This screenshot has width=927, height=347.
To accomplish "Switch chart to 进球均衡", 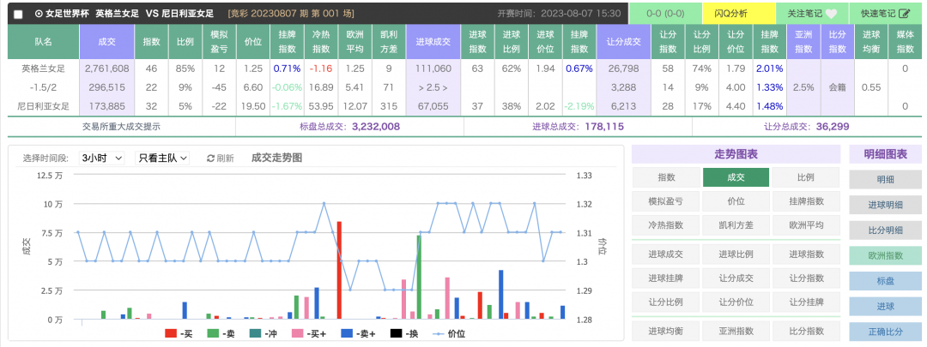I will click(x=666, y=331).
